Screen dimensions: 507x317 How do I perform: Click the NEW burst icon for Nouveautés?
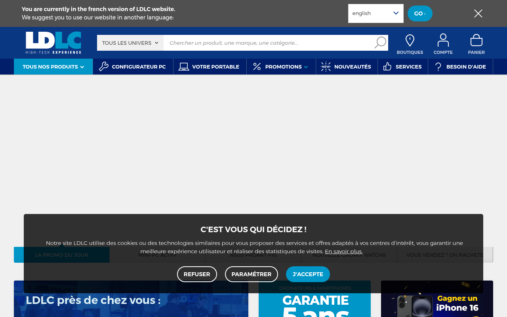coord(326,67)
